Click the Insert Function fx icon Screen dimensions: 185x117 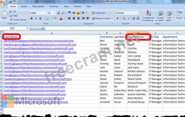point(43,28)
